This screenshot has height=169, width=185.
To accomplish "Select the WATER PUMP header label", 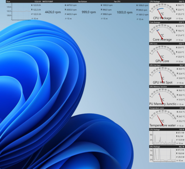I will tap(47, 1).
